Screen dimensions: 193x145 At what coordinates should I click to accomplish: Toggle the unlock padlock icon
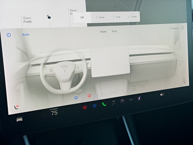(49, 17)
